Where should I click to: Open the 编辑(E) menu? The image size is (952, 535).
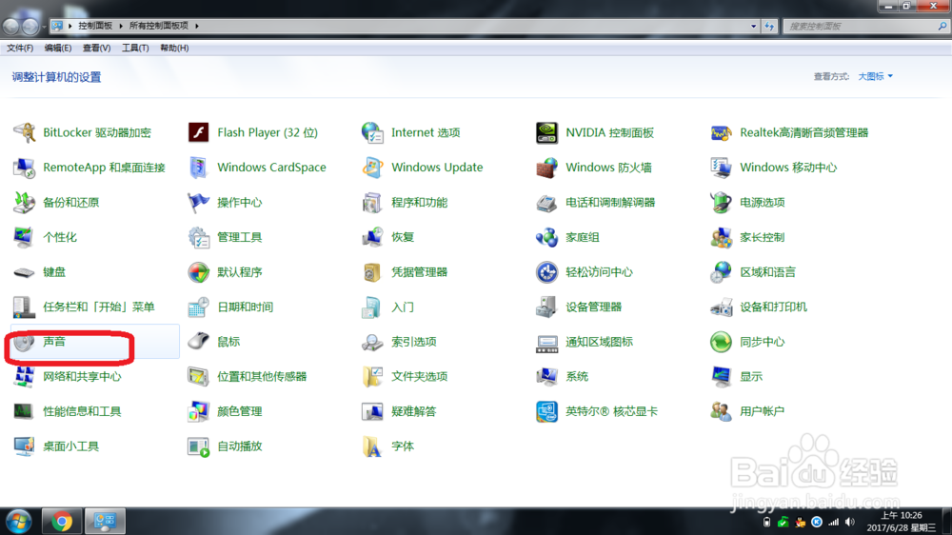tap(58, 48)
